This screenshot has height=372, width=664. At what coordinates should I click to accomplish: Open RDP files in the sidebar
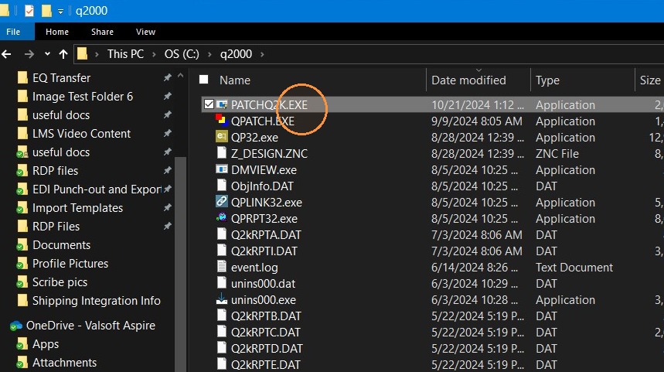(55, 171)
